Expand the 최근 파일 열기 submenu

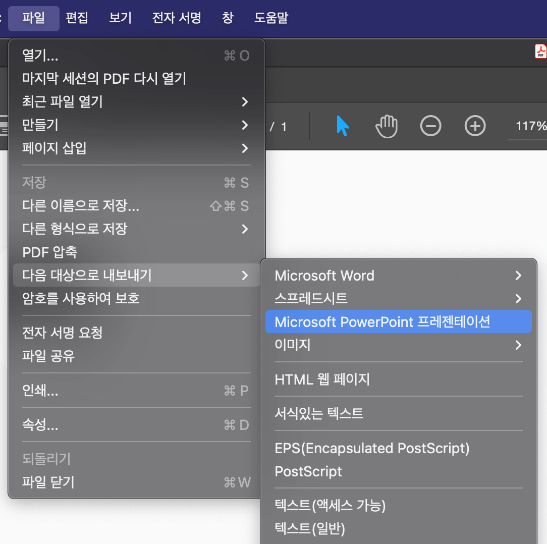tap(136, 101)
